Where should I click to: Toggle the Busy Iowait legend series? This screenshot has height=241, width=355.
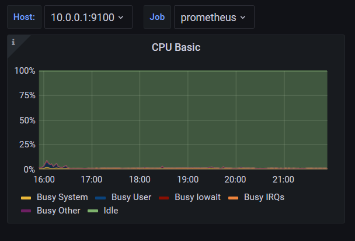pyautogui.click(x=197, y=197)
